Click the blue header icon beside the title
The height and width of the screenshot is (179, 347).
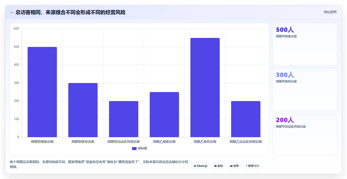point(12,12)
